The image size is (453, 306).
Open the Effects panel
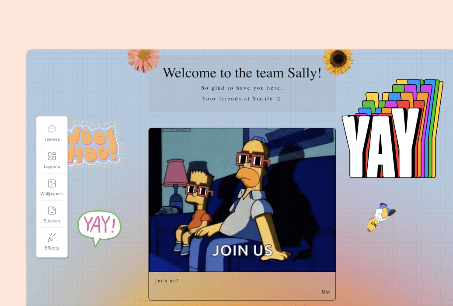click(x=52, y=242)
